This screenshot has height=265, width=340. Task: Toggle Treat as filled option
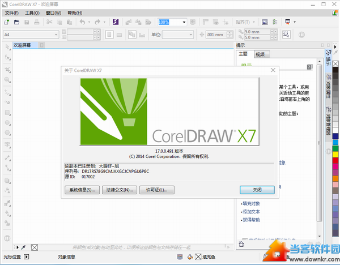[x=286, y=35]
